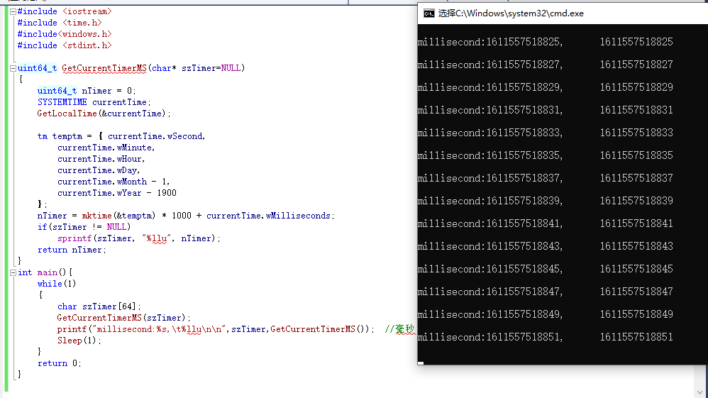Click console output line ending 518835
This screenshot has height=398, width=708.
point(546,155)
